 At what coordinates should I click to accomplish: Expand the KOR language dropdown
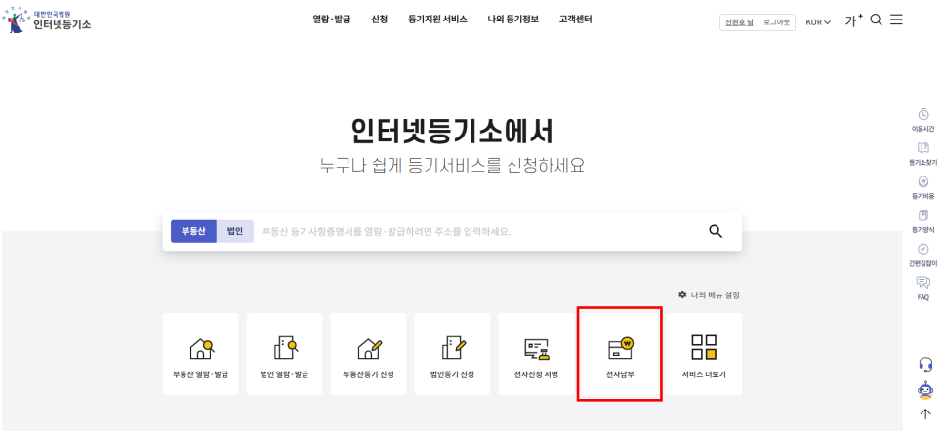[x=818, y=21]
